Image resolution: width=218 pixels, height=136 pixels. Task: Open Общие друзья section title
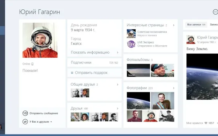coord(83,85)
